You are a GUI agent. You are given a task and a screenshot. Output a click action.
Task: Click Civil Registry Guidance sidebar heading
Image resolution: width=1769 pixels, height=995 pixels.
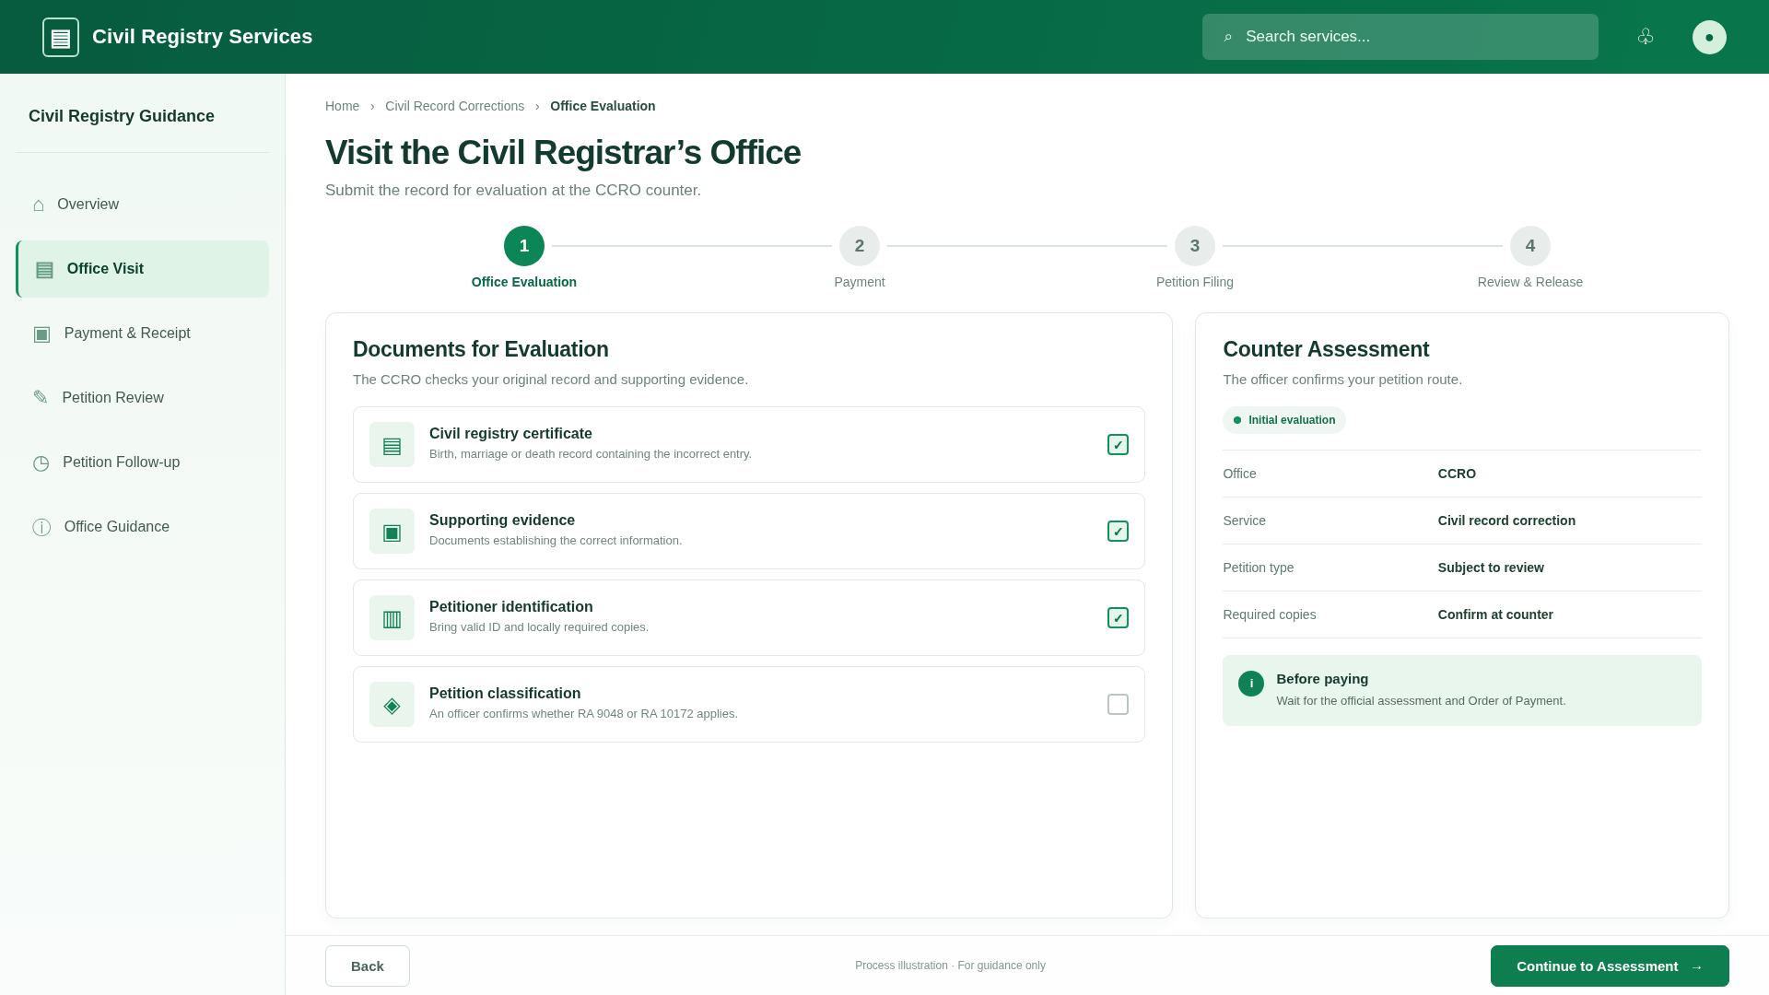click(122, 116)
